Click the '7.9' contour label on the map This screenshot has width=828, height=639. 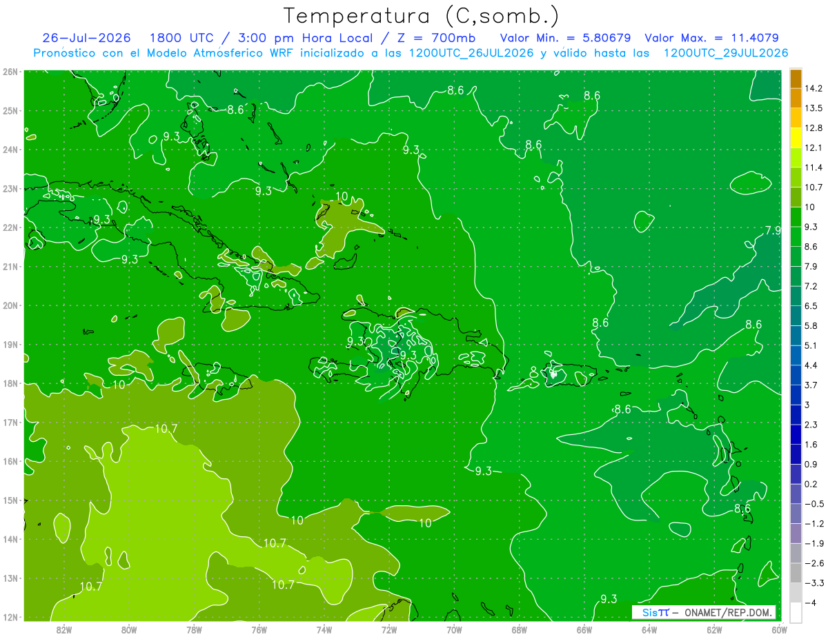[773, 230]
